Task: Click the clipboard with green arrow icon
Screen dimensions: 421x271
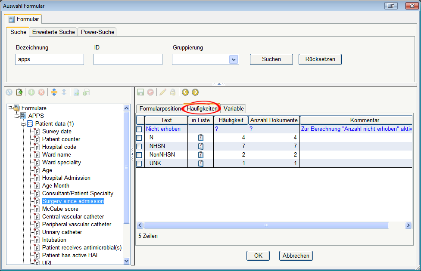Action: point(19,92)
